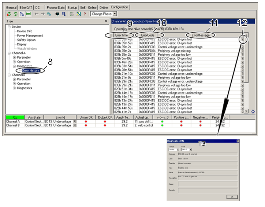
Task: Open the Source dropdown in Diagnostics Info
Action: [178, 149]
